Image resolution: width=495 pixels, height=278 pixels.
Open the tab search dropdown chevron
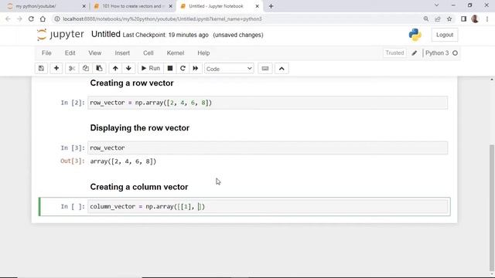pos(436,5)
